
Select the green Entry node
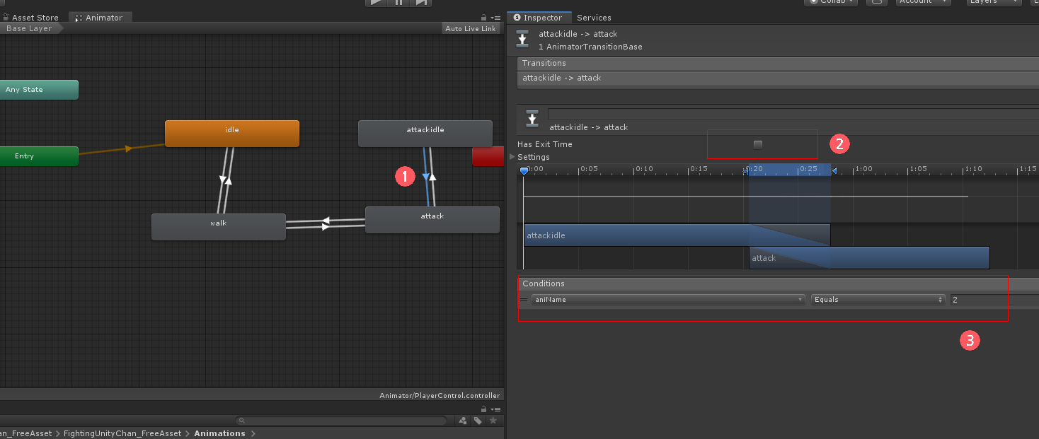pos(38,156)
